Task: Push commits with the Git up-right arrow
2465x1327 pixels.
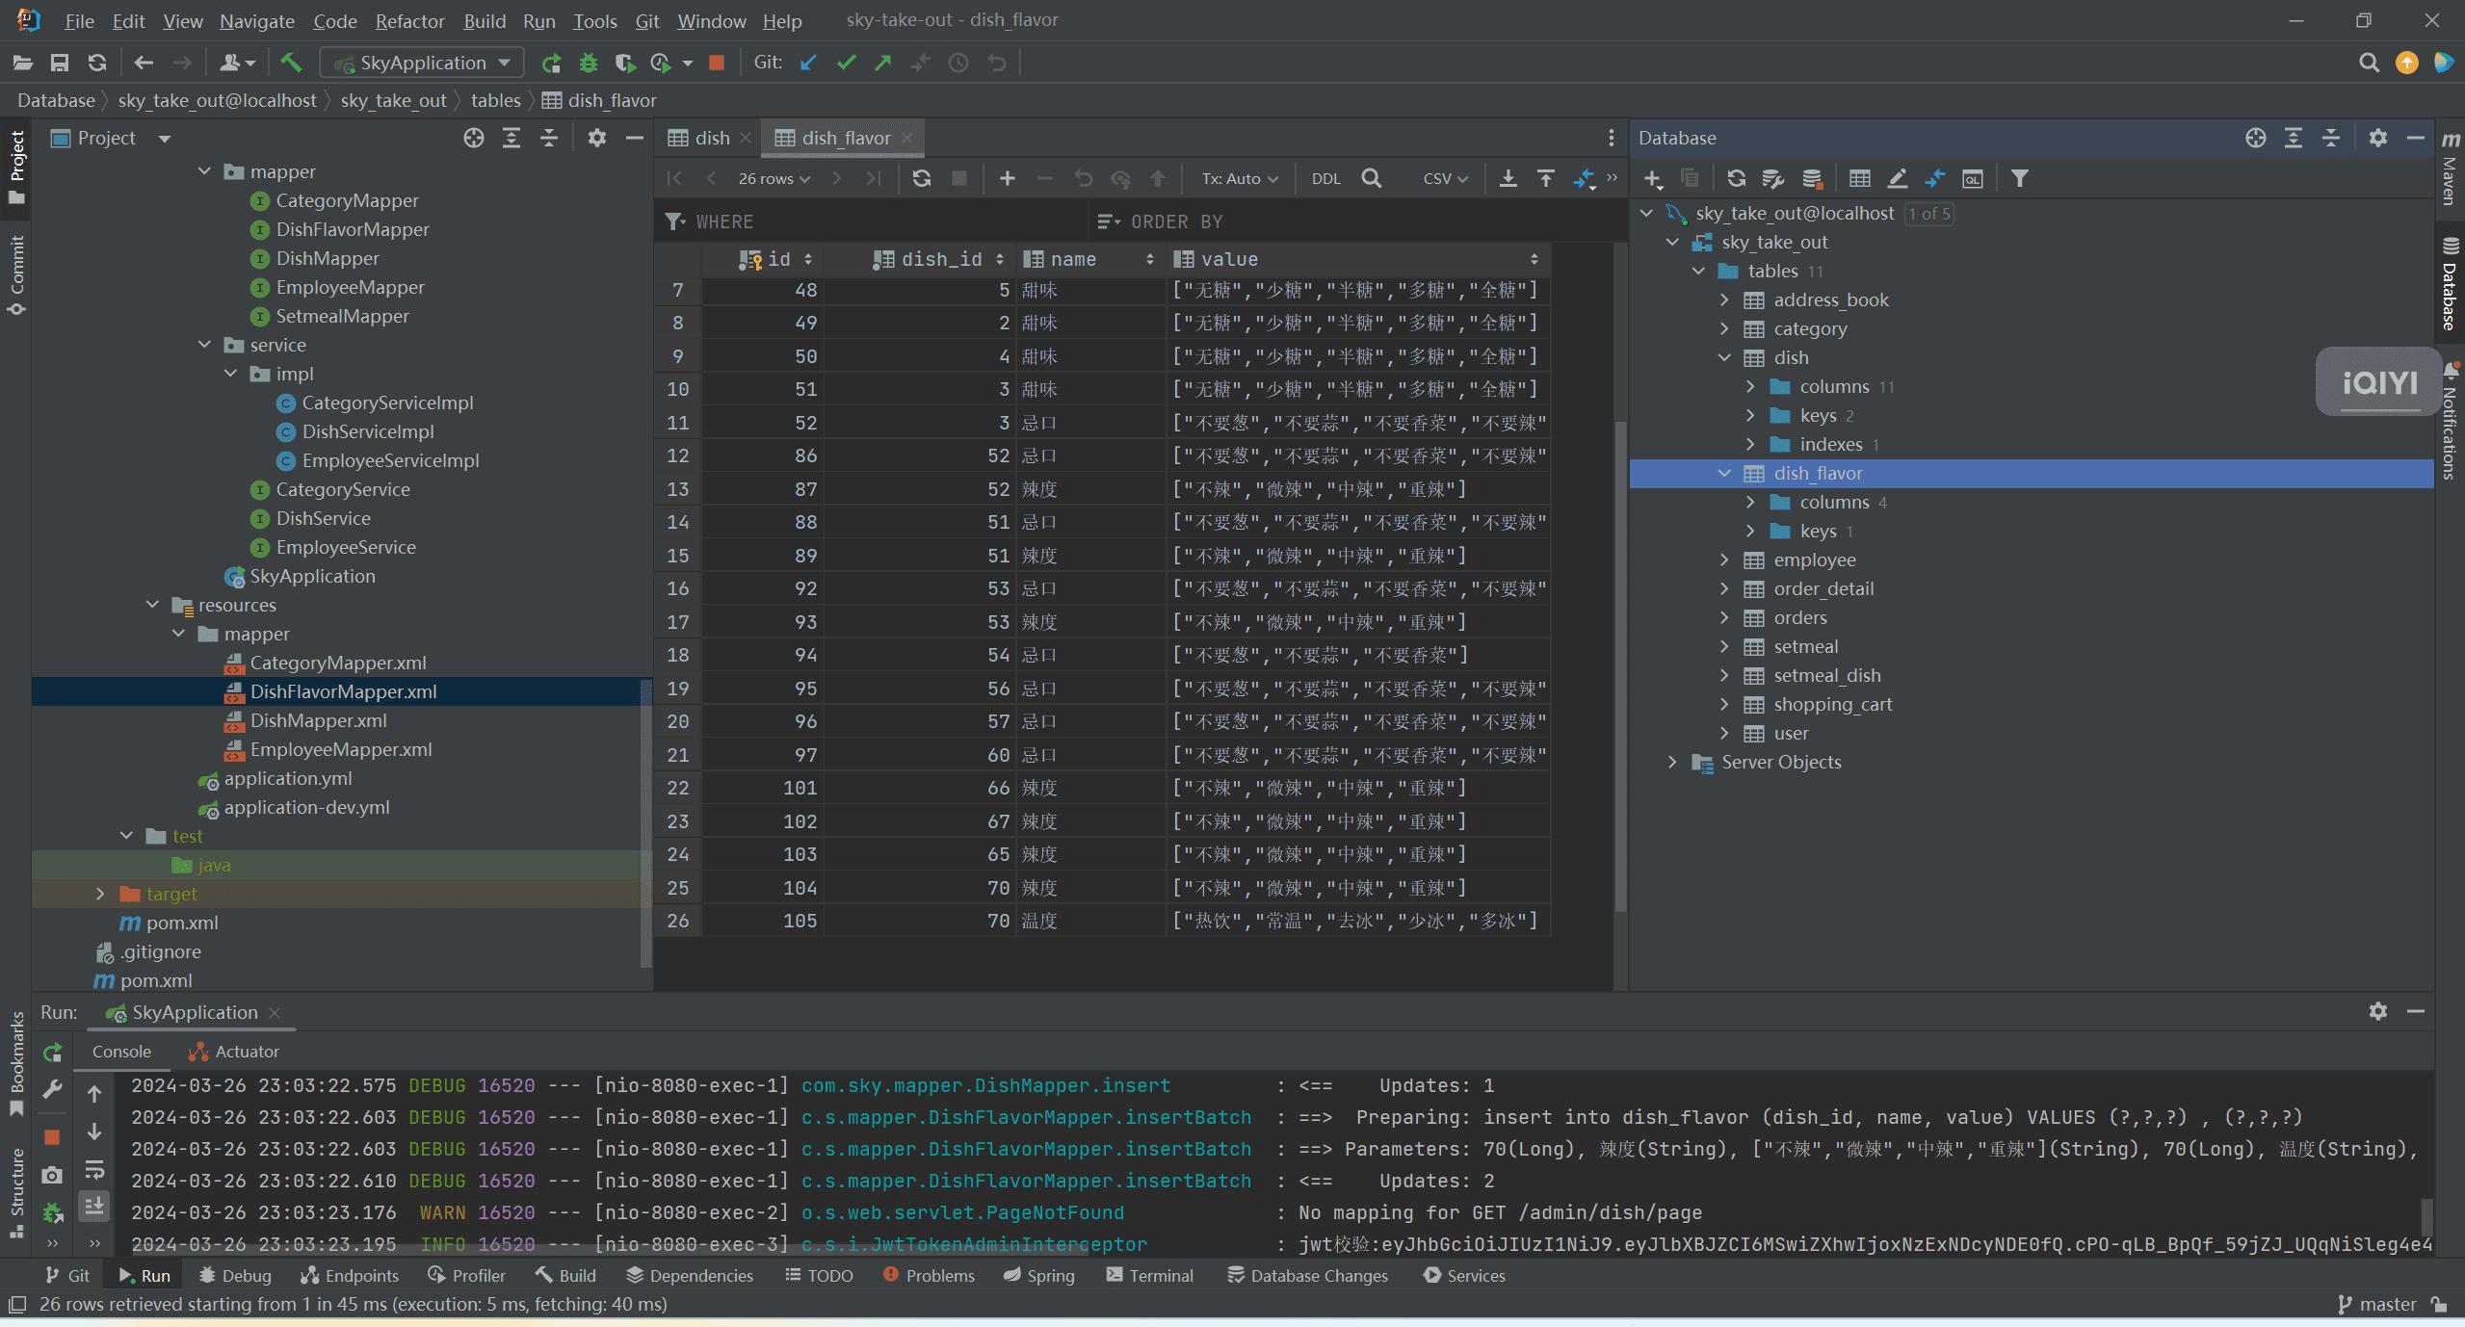Action: click(882, 63)
